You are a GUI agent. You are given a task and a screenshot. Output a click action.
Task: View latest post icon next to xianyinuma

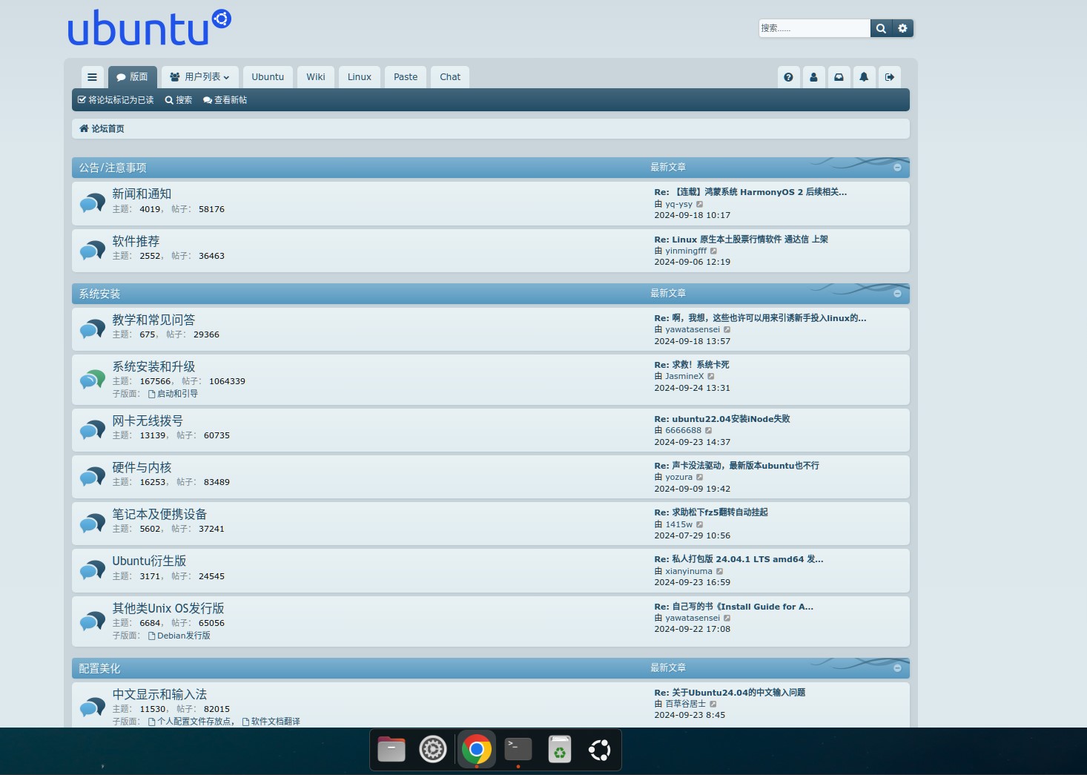pyautogui.click(x=719, y=571)
